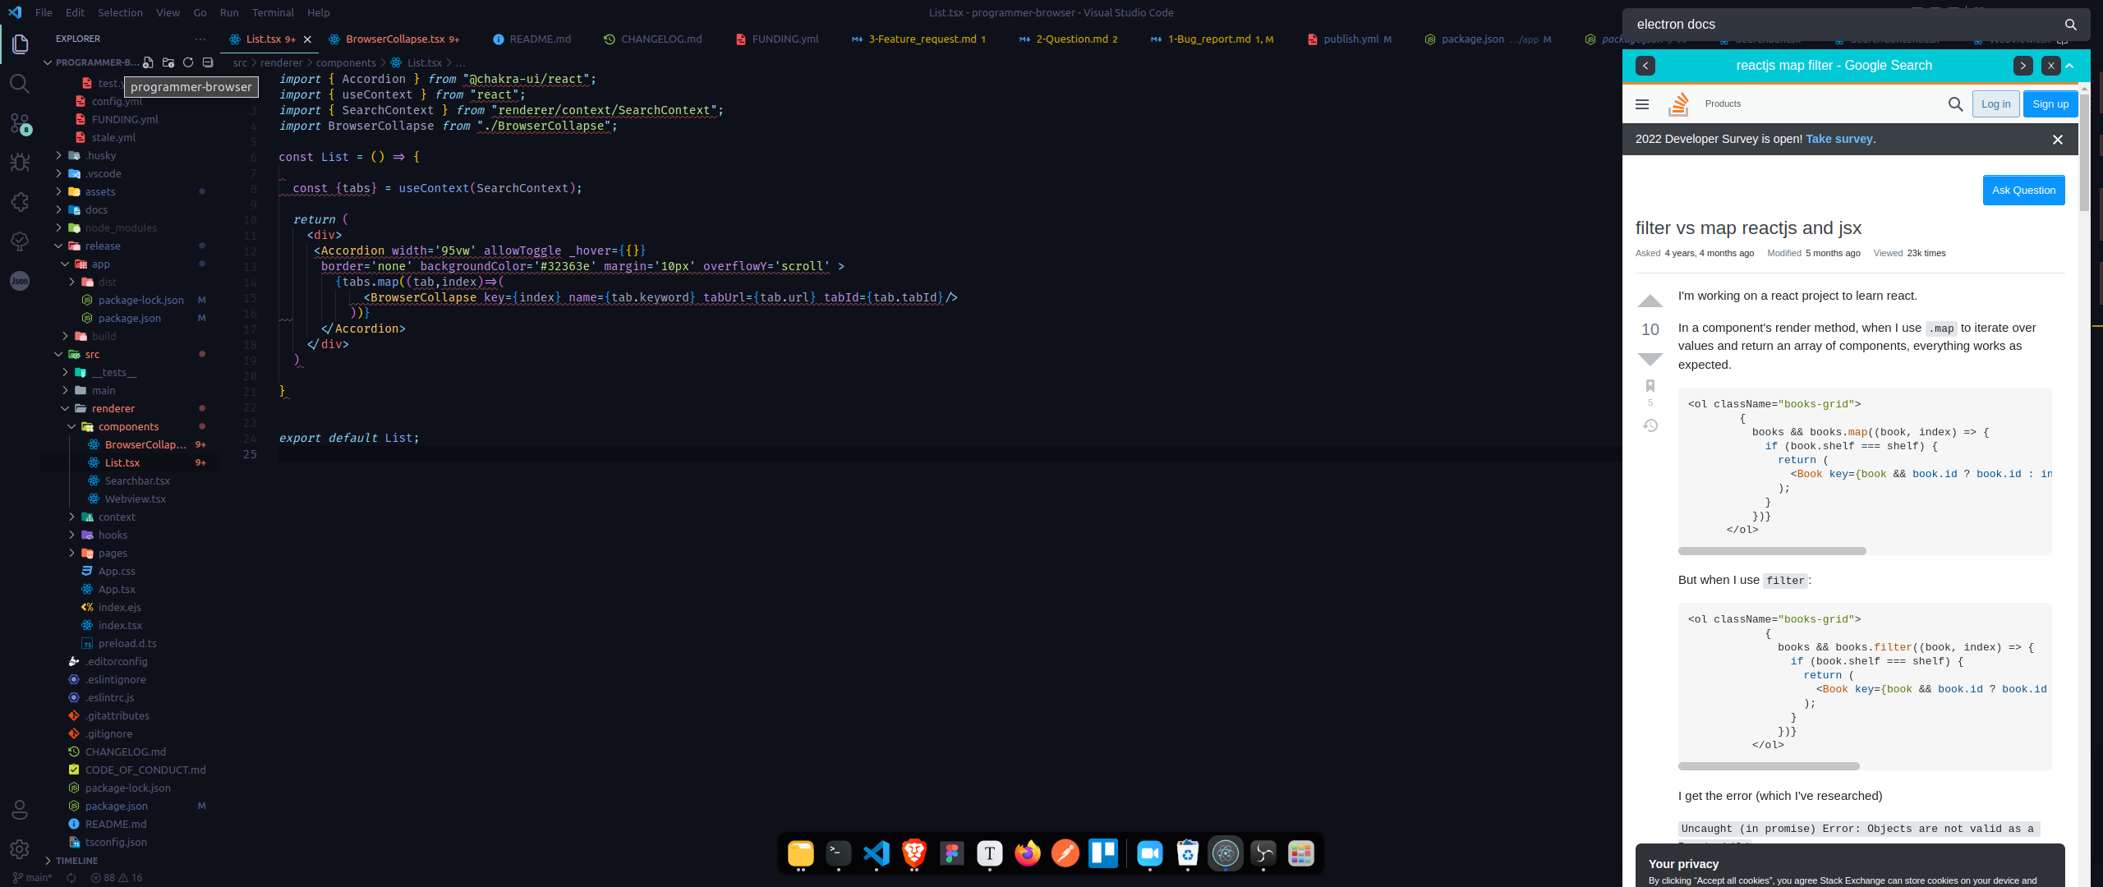Open the Terminal menu
Viewport: 2103px width, 887px height.
[x=273, y=12]
